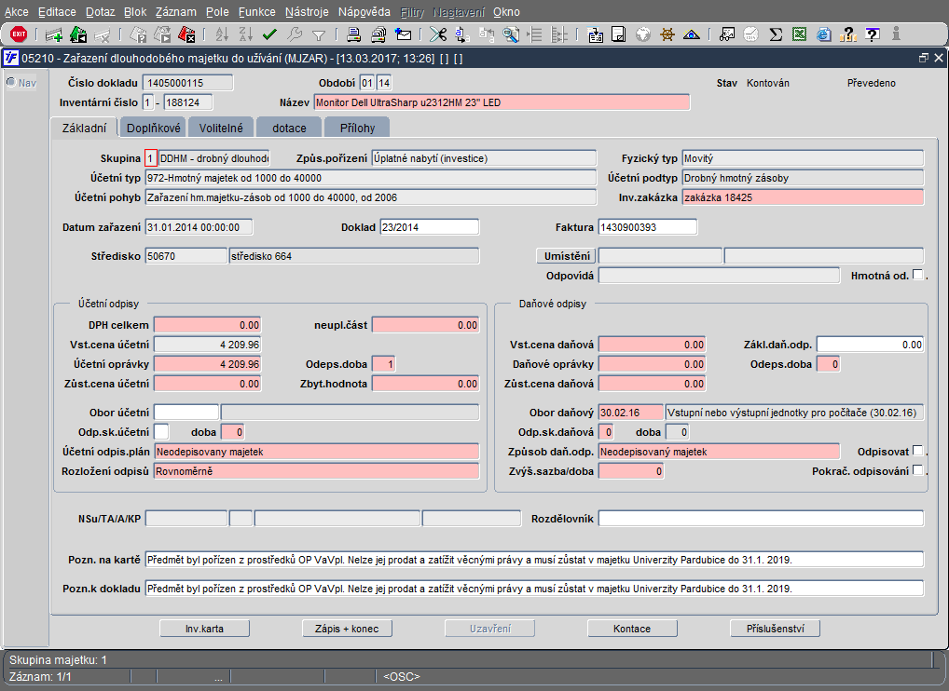Open the Nástroje menu
Screen dimensions: 949x691
(x=307, y=12)
